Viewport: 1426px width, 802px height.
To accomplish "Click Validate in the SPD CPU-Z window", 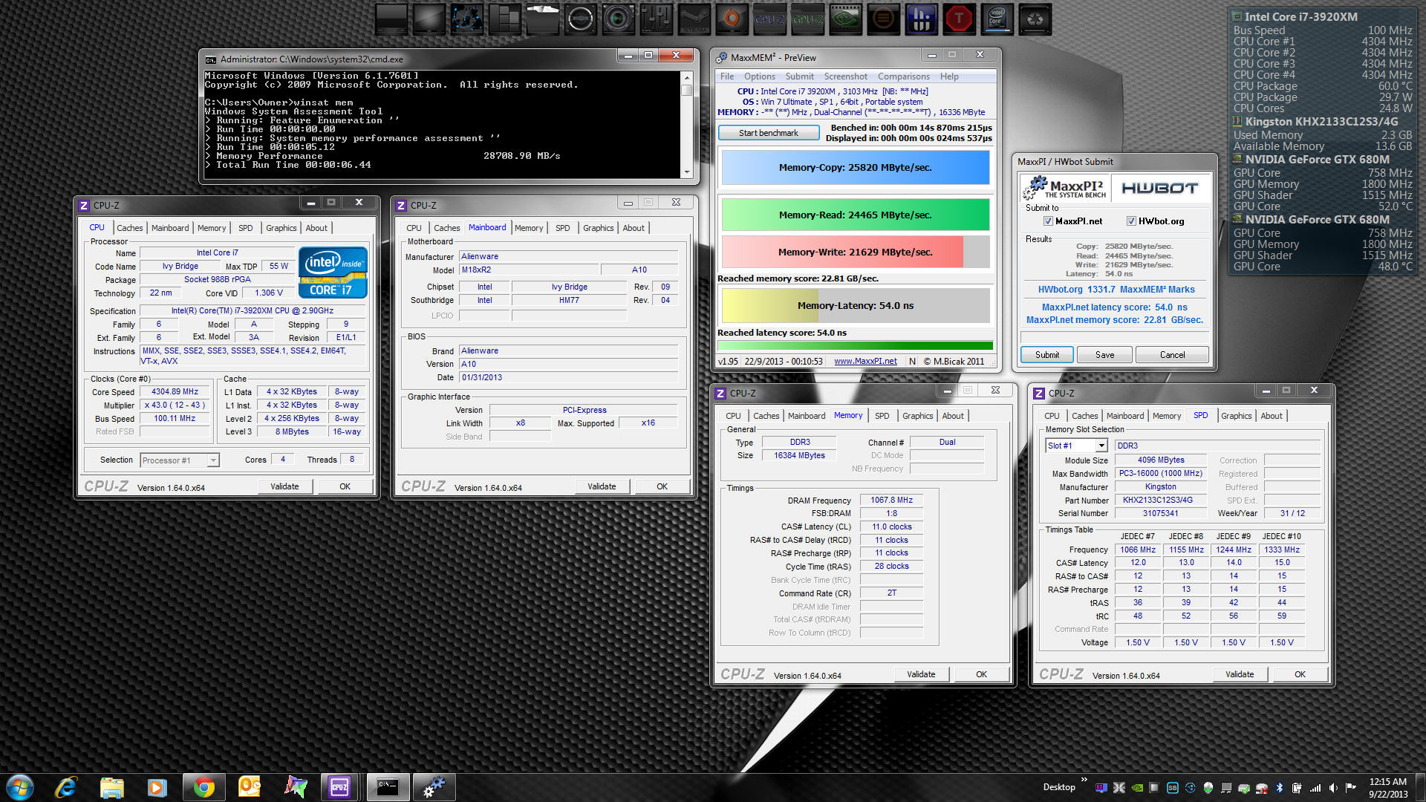I will (x=1239, y=674).
